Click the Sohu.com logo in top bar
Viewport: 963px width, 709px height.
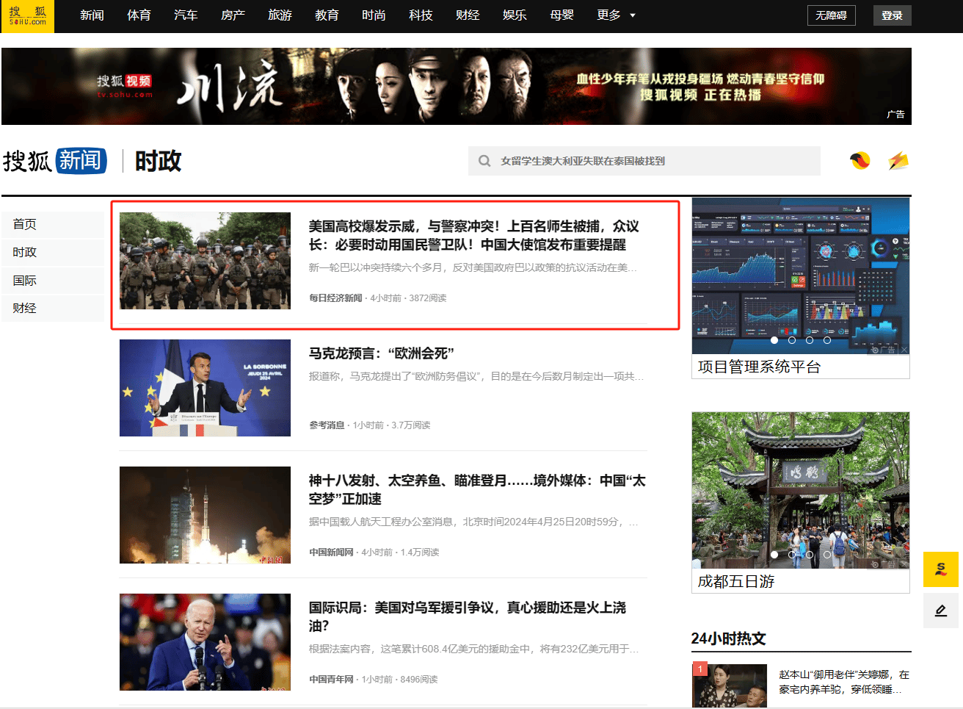click(x=28, y=15)
